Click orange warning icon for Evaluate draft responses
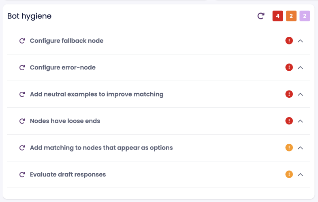The height and width of the screenshot is (202, 318). coord(289,175)
